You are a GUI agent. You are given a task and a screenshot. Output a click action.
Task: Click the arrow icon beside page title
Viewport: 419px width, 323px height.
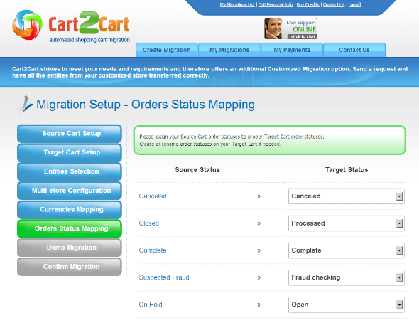tap(26, 105)
